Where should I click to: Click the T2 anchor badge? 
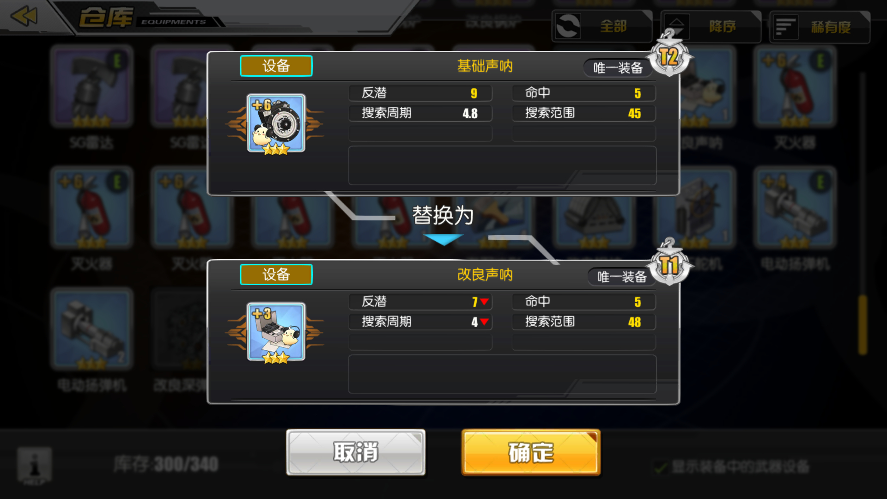[x=669, y=55]
